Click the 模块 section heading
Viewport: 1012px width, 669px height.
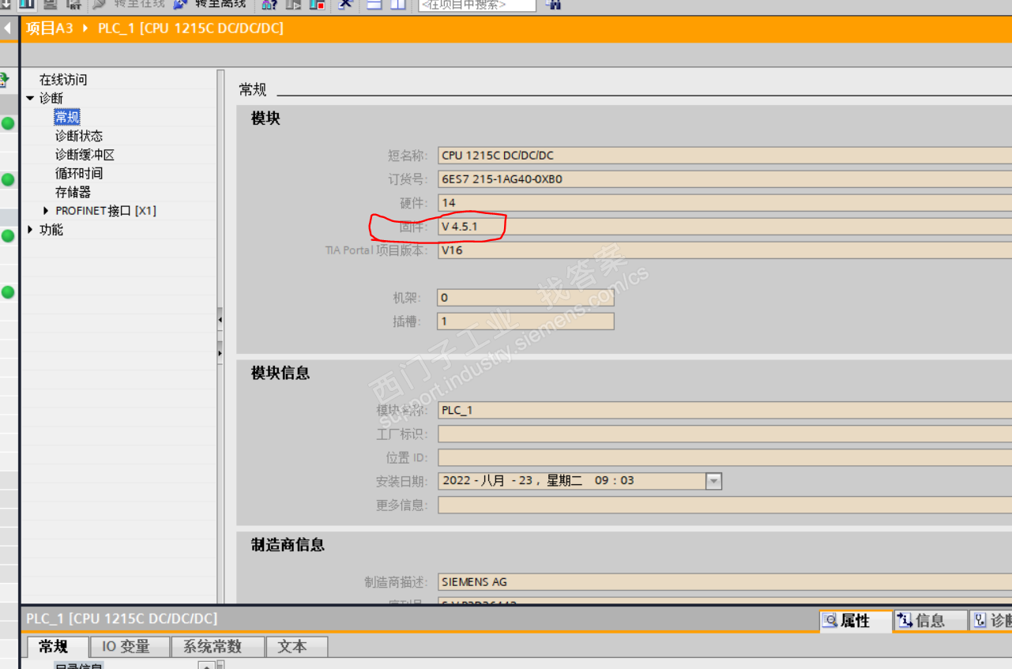265,119
